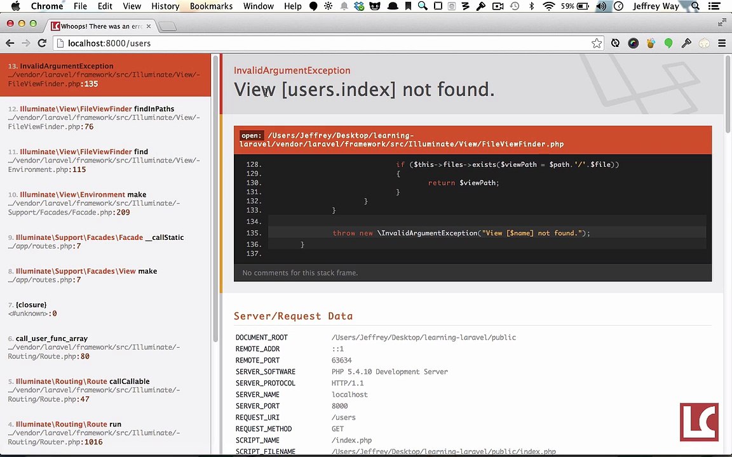Select stack frame 11 FileViewFinder find
Screen dimensions: 732x457
105,161
